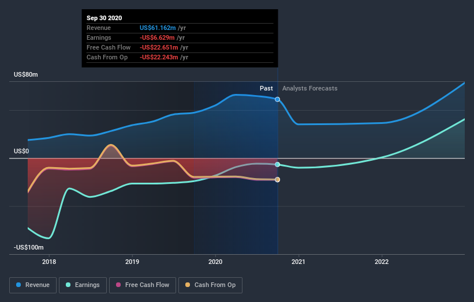Click the 'Revenue' row label in tooltip
474x302 pixels.
99,28
